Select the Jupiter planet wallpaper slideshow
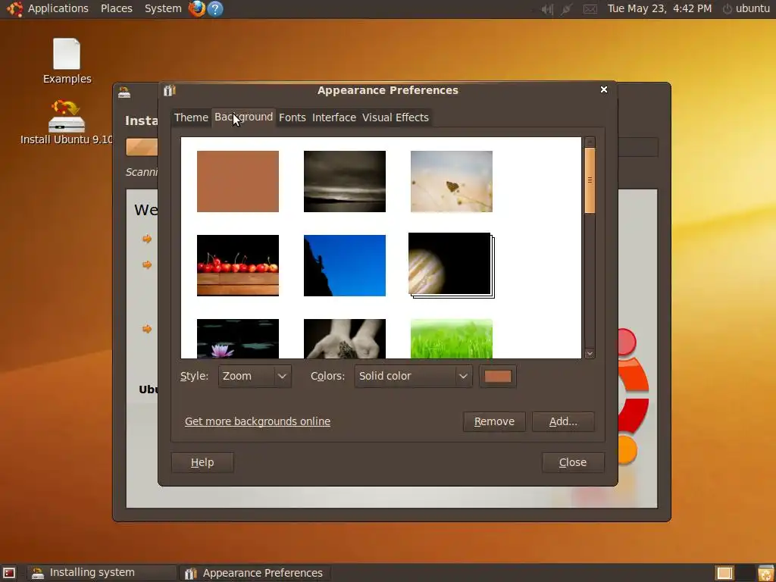Image resolution: width=776 pixels, height=582 pixels. tap(451, 264)
